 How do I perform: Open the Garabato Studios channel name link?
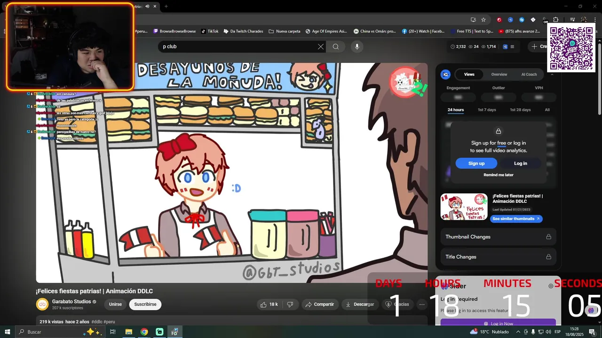(x=71, y=301)
